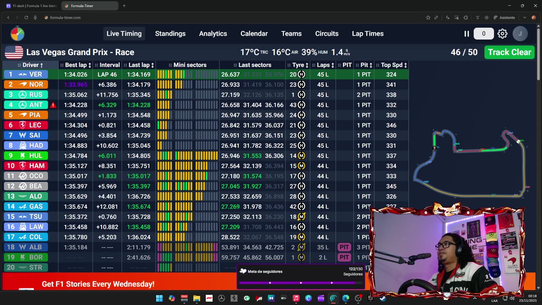Screen dimensions: 542x305
Task: Open the browser translate icon
Action: (x=448, y=17)
